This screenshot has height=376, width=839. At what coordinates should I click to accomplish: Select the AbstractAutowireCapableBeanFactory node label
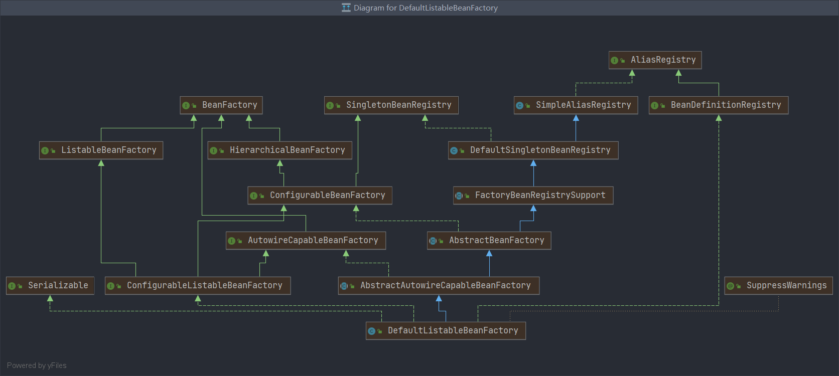coord(445,285)
